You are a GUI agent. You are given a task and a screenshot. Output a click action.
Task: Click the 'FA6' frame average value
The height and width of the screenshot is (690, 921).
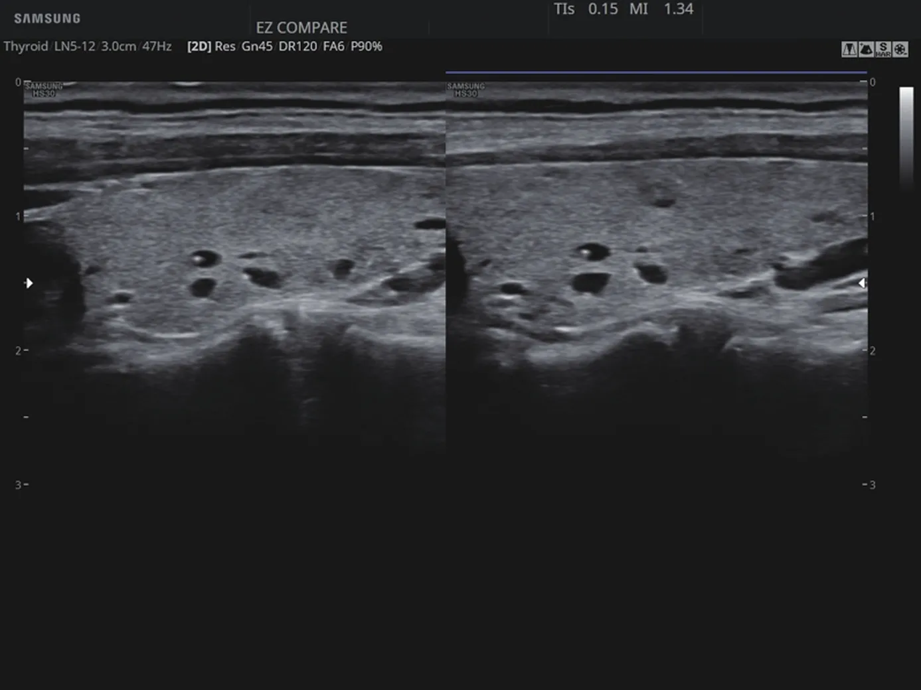pos(334,46)
